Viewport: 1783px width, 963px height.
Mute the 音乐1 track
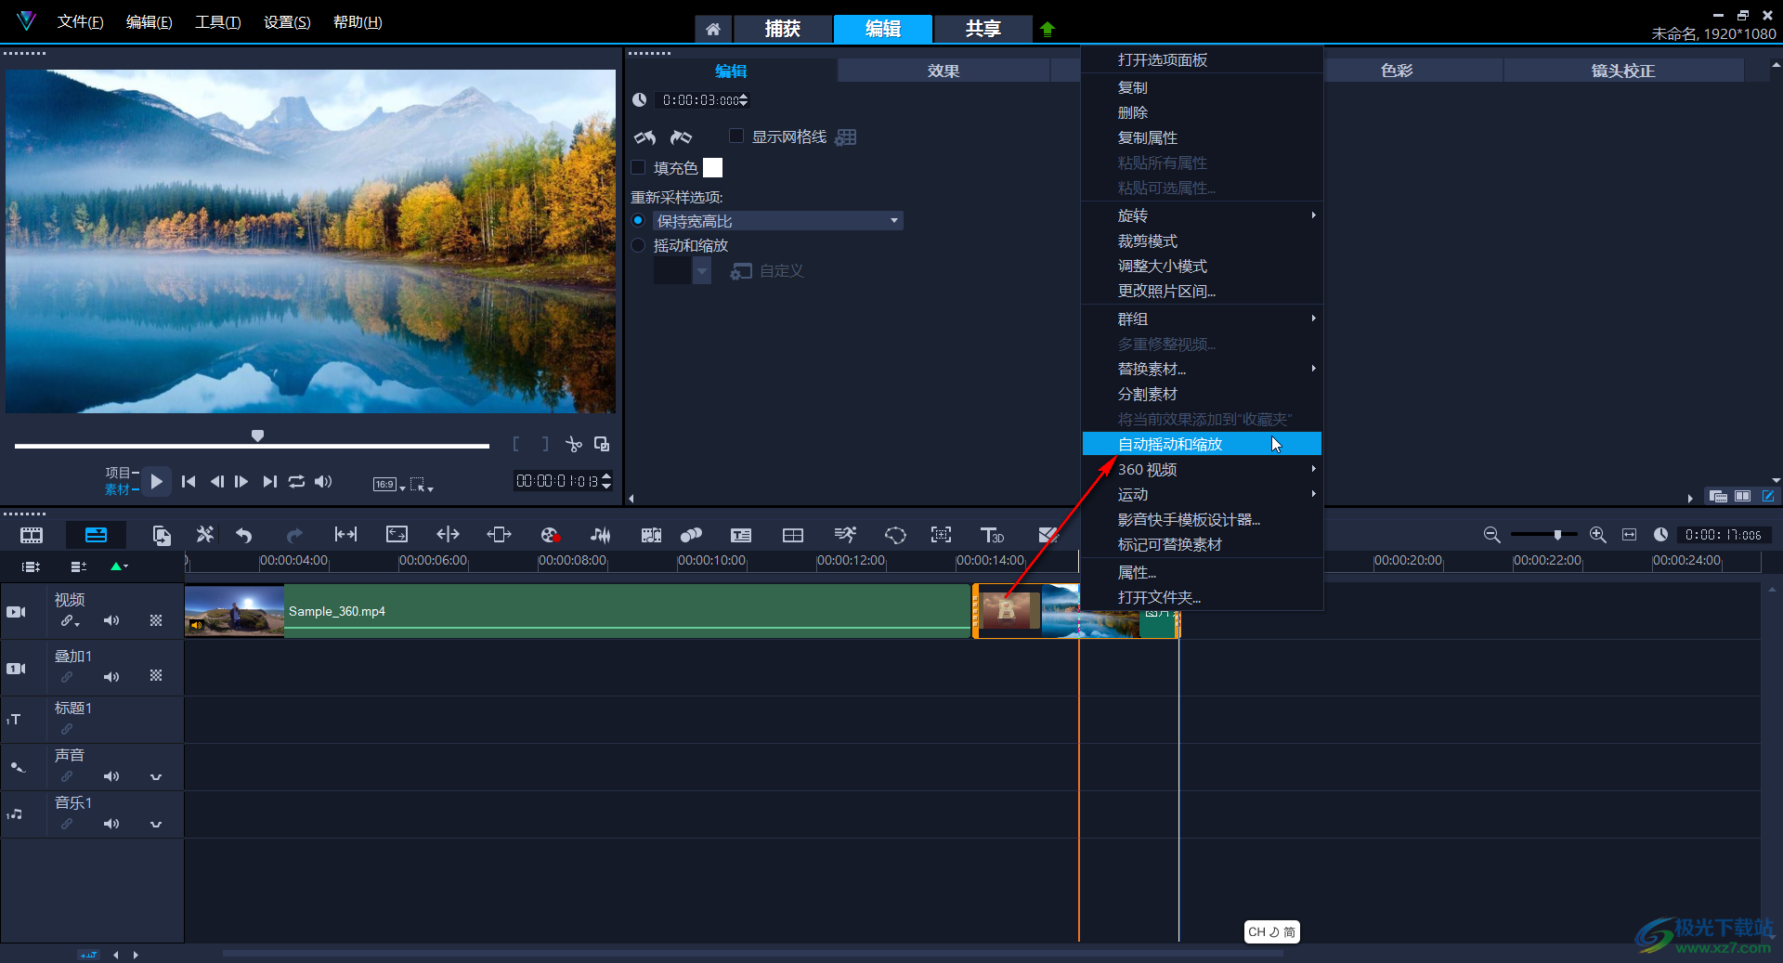point(111,824)
